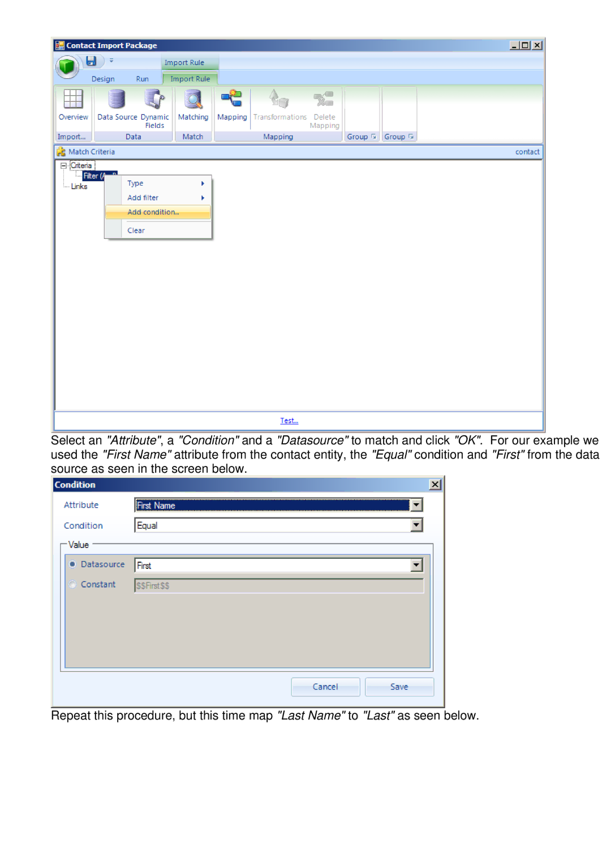Viewport: 611px width, 865px height.
Task: Minimize the Contact Import Package window
Action: tap(514, 45)
